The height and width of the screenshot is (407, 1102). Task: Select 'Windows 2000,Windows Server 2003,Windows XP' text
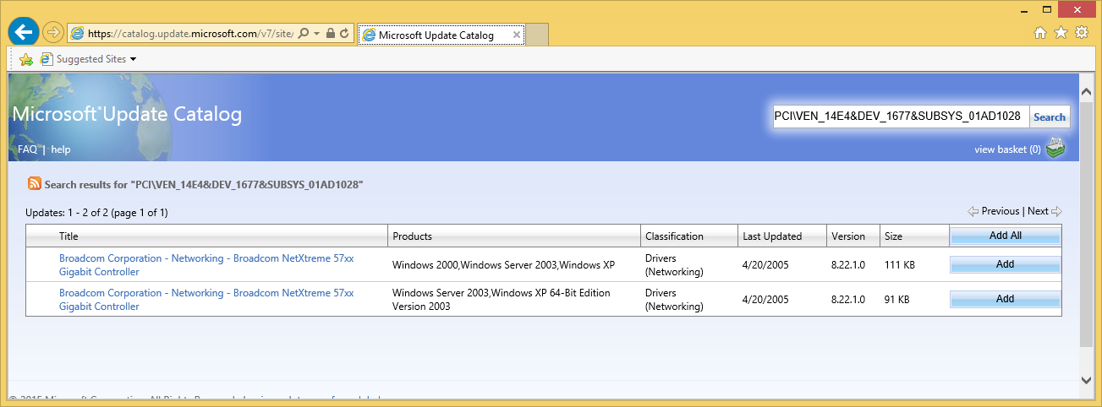(503, 265)
